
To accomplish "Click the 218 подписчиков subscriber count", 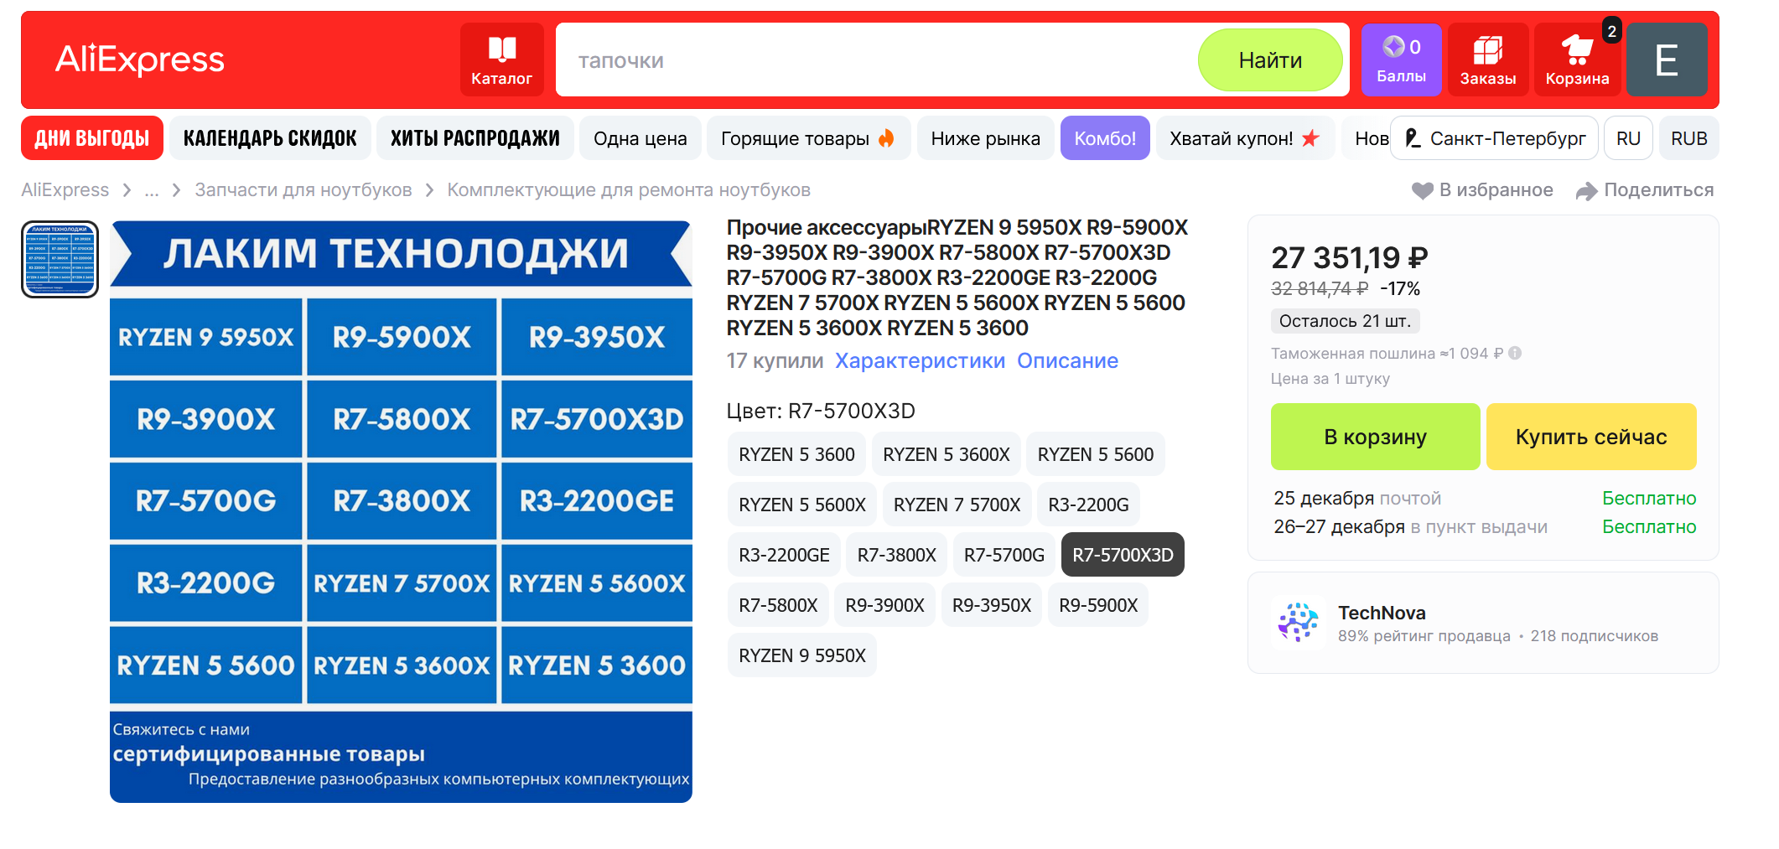I will [x=1594, y=636].
